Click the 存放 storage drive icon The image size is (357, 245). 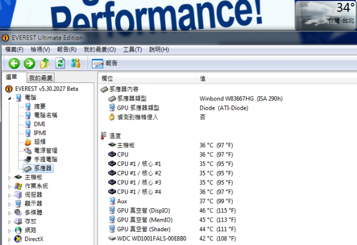point(18,221)
